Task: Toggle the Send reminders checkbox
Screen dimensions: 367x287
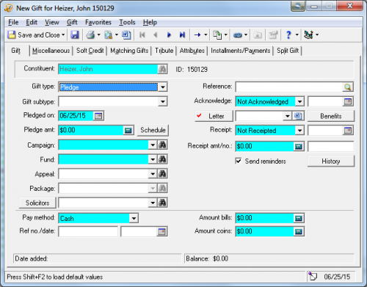Action: 239,161
